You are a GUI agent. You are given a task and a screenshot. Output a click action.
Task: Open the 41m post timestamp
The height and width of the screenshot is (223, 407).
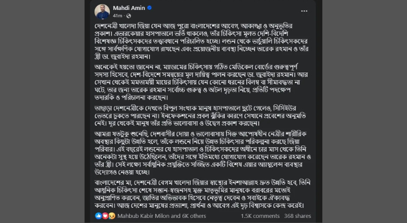tap(118, 16)
